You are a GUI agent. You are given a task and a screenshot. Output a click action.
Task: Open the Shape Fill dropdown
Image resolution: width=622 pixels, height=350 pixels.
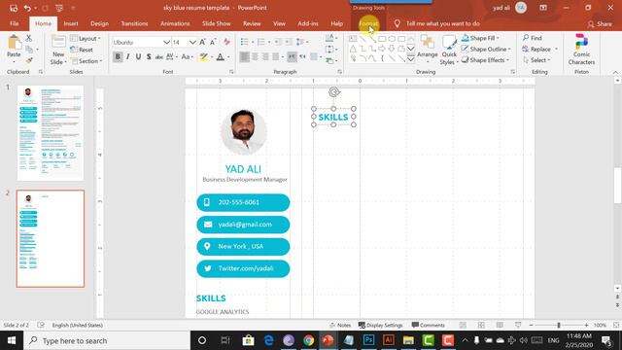pyautogui.click(x=480, y=38)
